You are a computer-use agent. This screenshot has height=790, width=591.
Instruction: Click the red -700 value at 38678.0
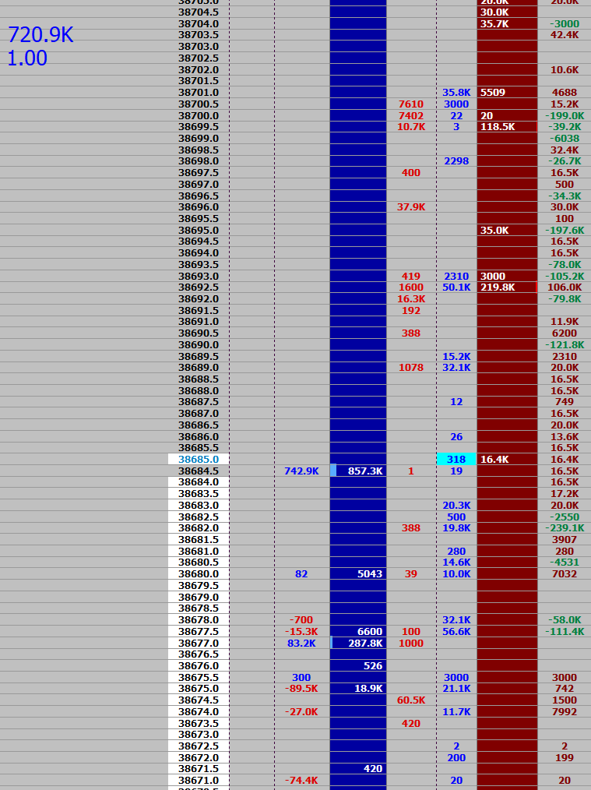(301, 619)
